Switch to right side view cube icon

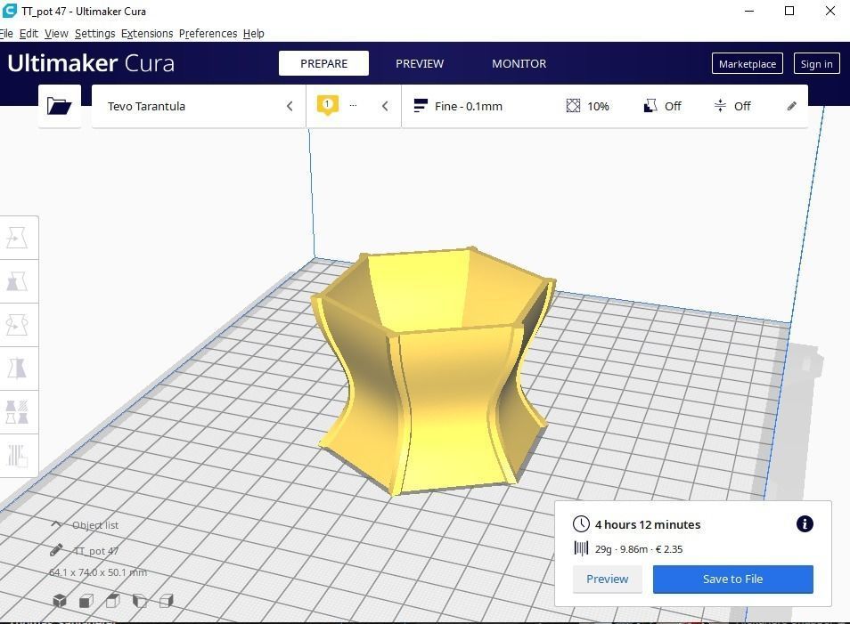point(167,600)
